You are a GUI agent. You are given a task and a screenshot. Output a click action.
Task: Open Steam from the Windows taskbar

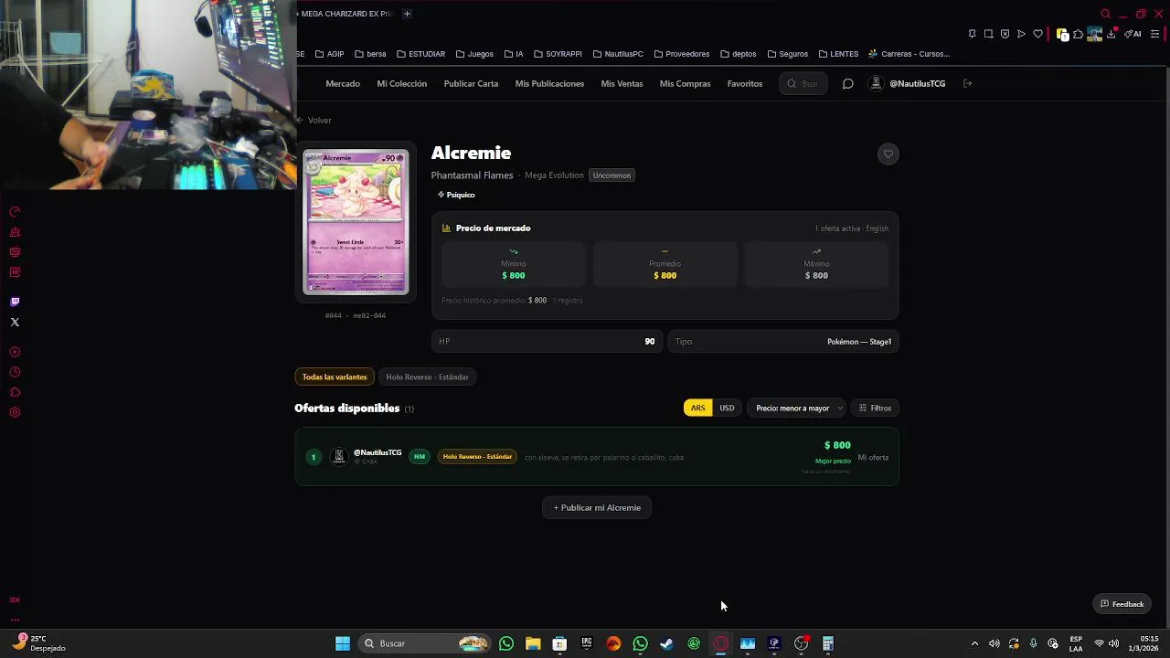[666, 643]
